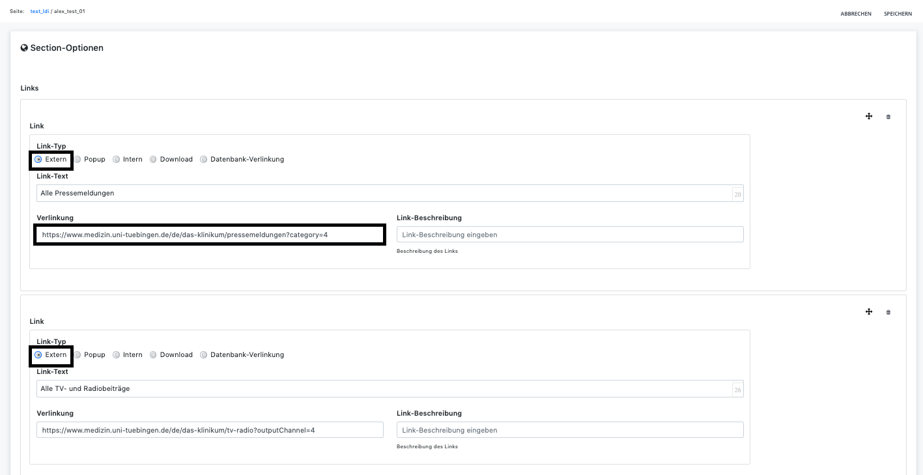This screenshot has width=923, height=475.
Task: Delete the TV- und Radiobeiträge link block via trash icon
Action: point(888,313)
